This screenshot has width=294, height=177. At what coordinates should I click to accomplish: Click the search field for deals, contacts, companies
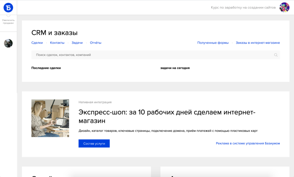point(156,55)
